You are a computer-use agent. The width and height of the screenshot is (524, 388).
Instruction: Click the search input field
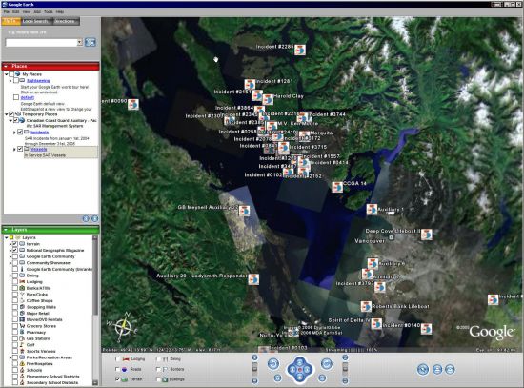[x=41, y=43]
